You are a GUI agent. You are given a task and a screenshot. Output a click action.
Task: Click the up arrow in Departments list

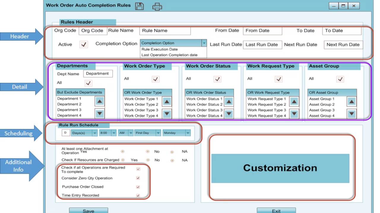100,101
